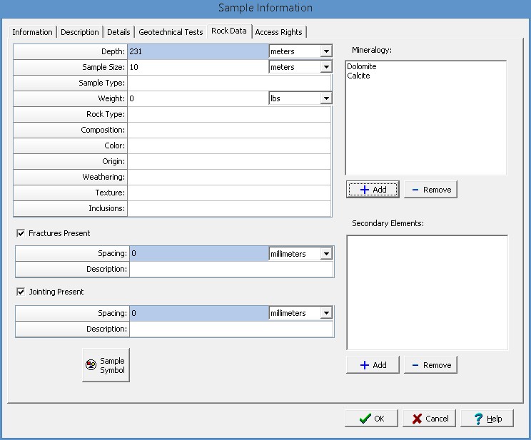Expand Fractures Spacing units dropdown

pos(326,254)
